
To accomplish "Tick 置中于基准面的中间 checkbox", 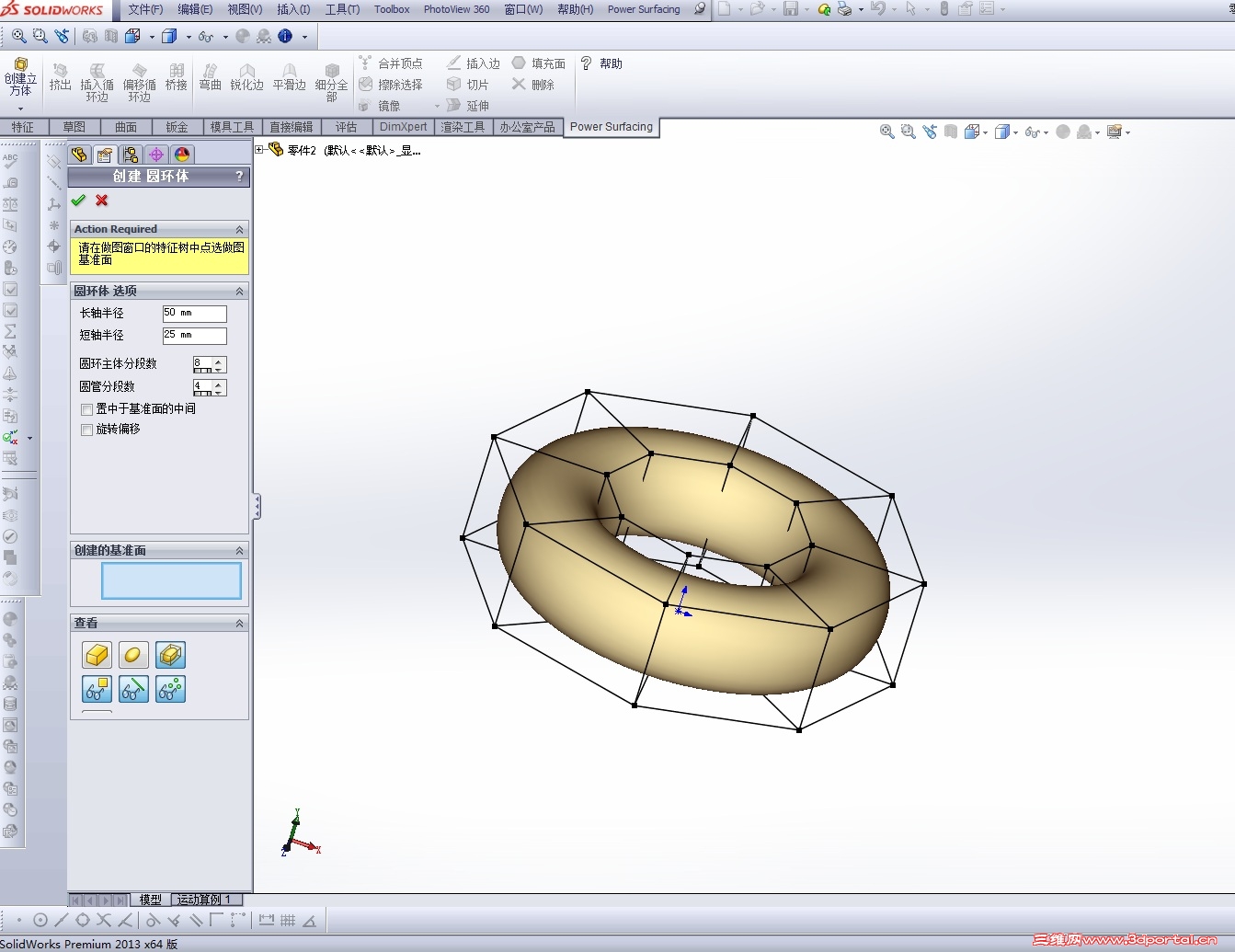I will pos(86,409).
